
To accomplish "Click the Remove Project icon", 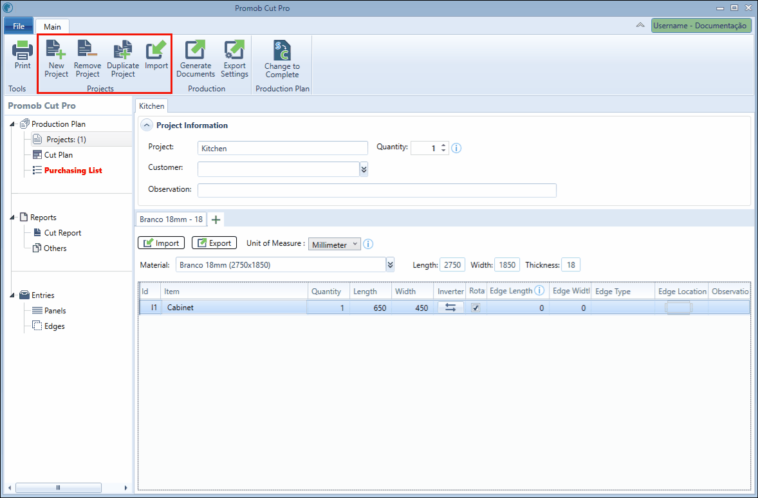I will tap(88, 50).
